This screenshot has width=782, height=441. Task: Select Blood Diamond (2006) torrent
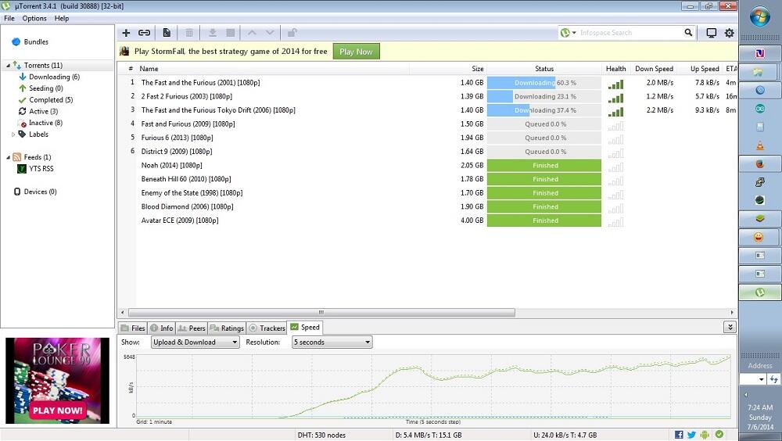click(187, 206)
